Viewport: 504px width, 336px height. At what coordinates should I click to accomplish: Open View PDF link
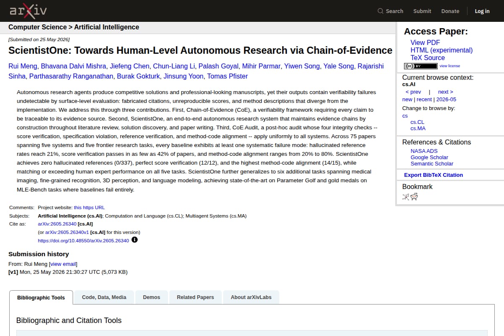(x=425, y=42)
